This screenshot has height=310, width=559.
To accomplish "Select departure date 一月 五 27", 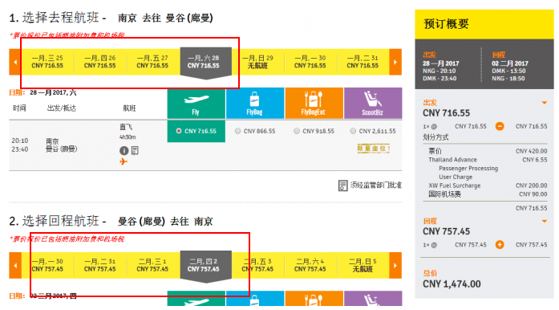I will (x=152, y=62).
